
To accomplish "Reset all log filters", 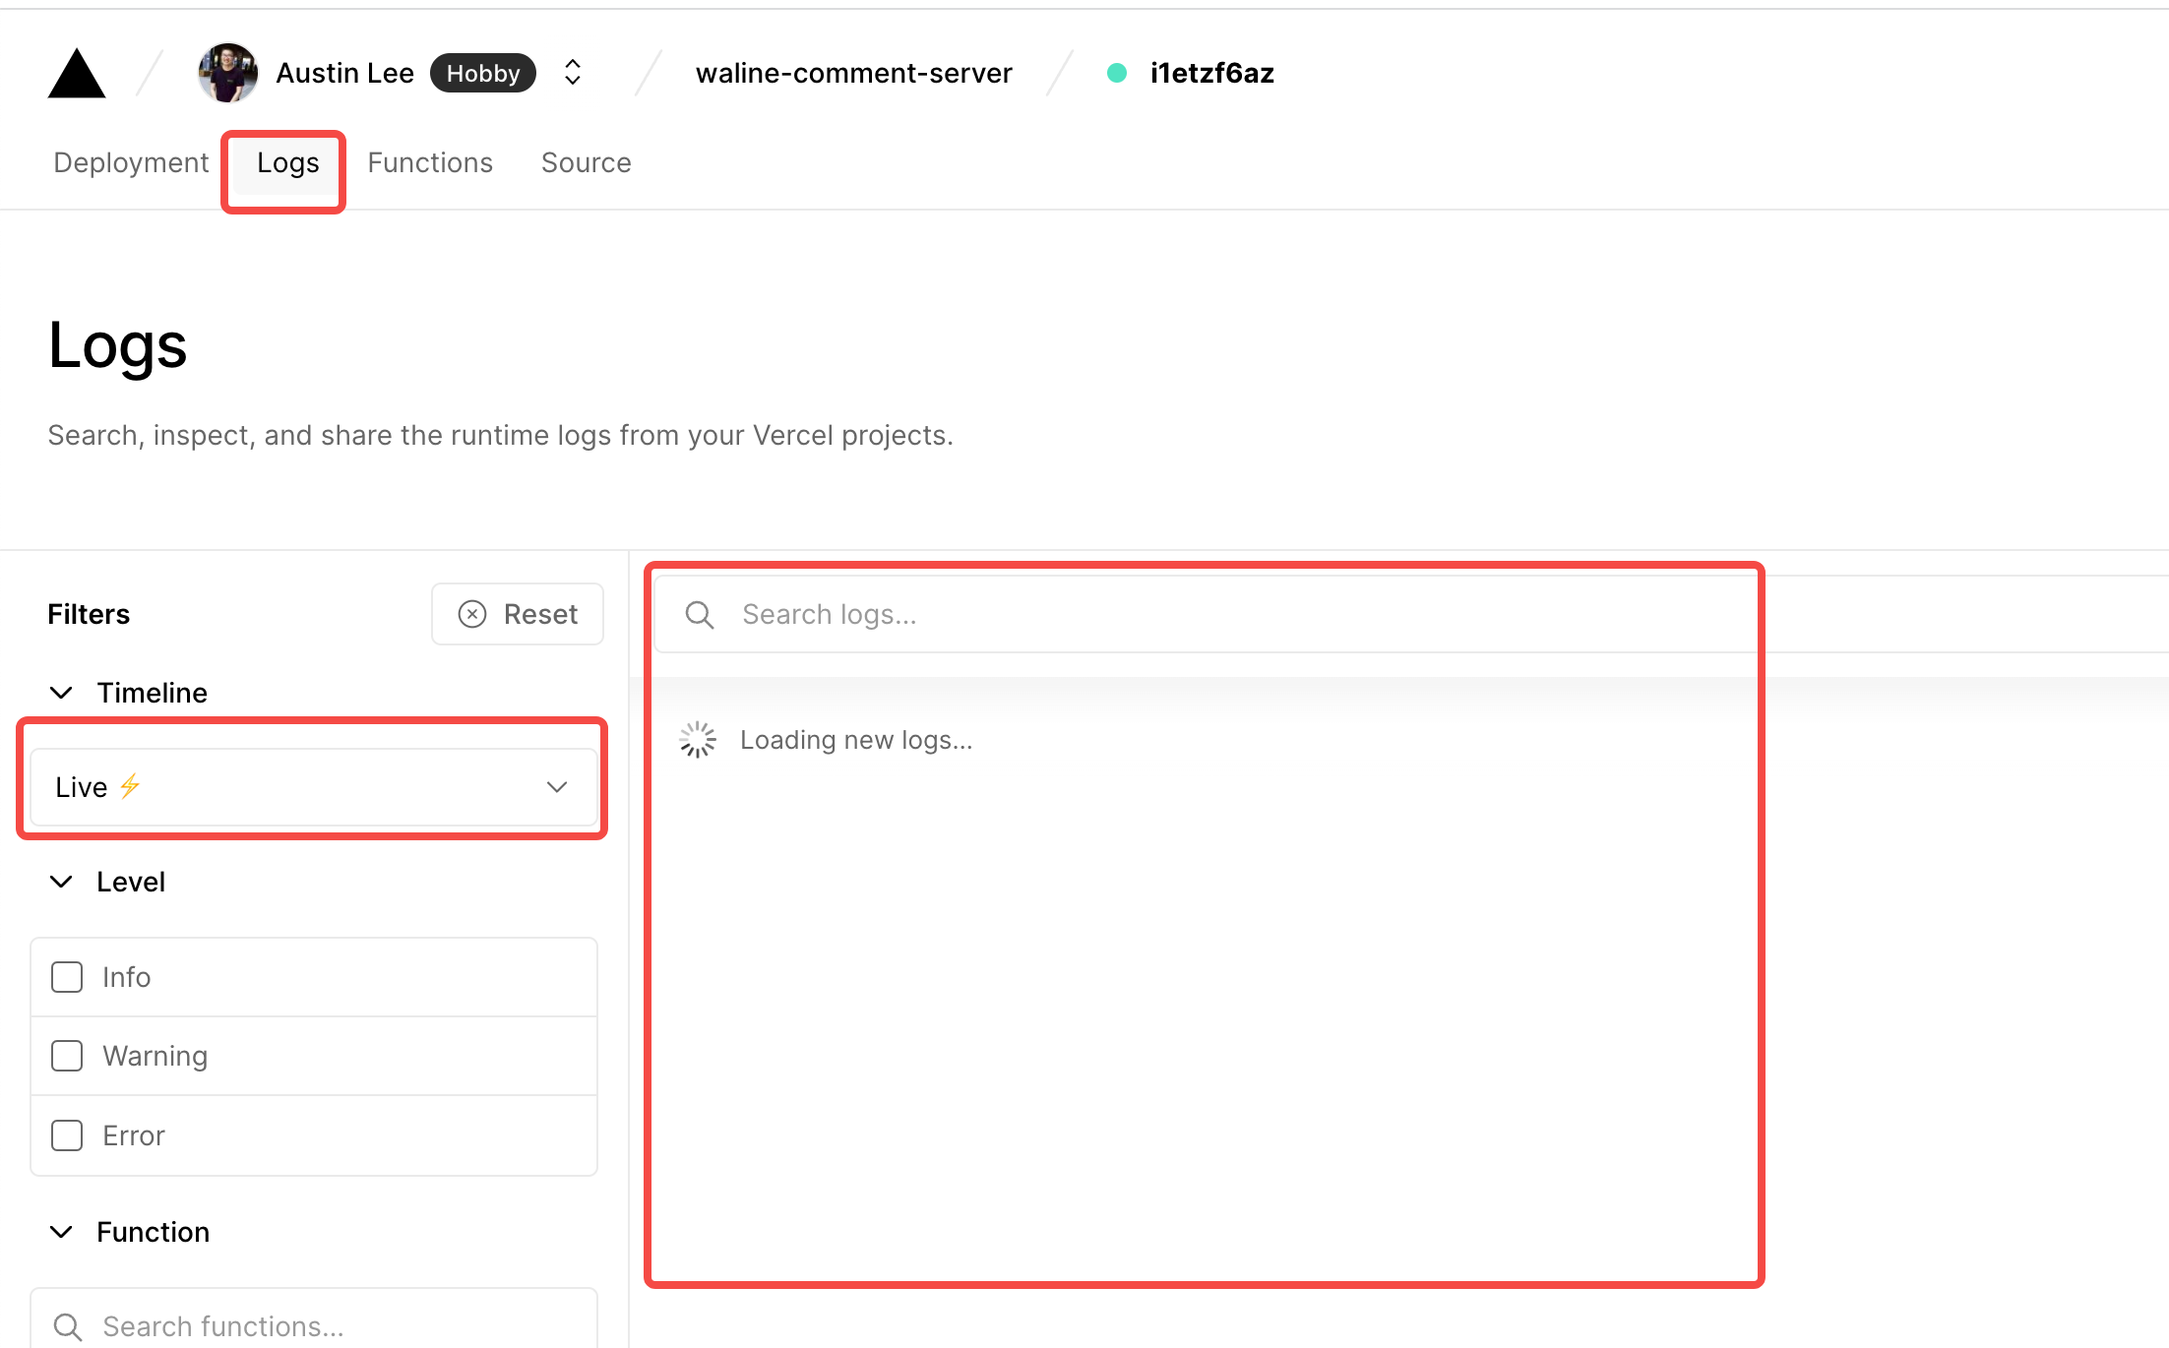I will [x=517, y=613].
